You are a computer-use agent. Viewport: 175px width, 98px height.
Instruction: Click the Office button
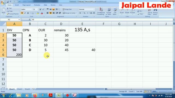pos(2,3)
